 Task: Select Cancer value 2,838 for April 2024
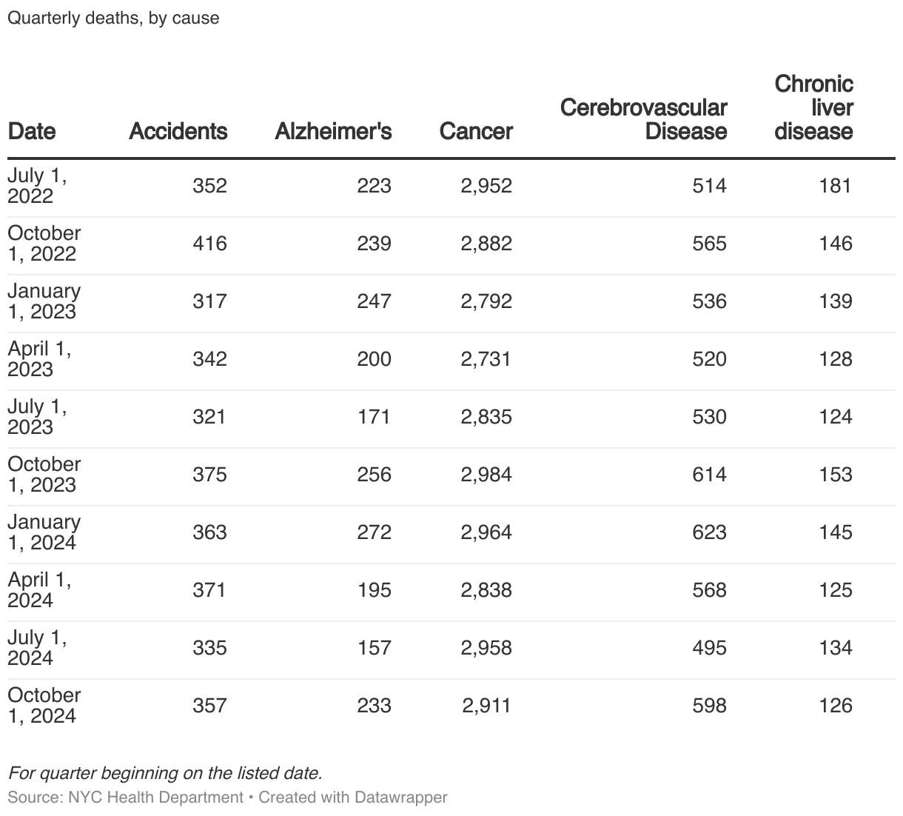[x=486, y=590]
